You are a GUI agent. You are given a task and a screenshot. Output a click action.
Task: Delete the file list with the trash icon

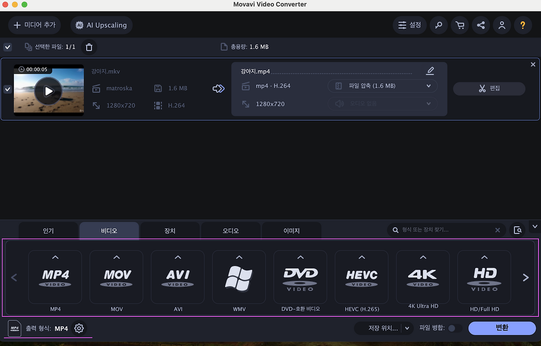(x=89, y=47)
